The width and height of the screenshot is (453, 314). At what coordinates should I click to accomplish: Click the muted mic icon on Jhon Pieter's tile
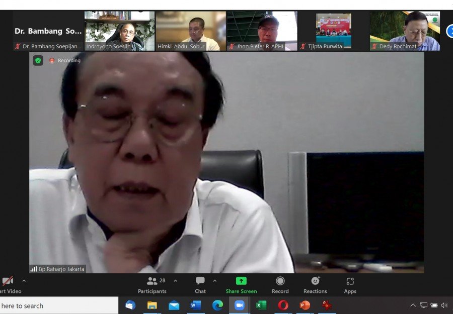click(232, 46)
